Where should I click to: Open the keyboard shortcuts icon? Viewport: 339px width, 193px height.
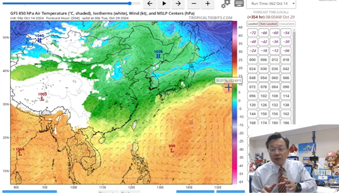point(239,4)
